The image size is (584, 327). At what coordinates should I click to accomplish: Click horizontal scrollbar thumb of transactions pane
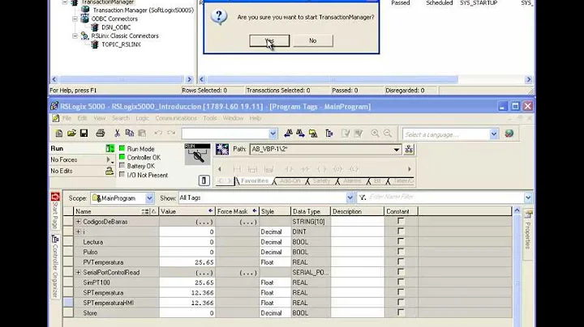coord(333,79)
